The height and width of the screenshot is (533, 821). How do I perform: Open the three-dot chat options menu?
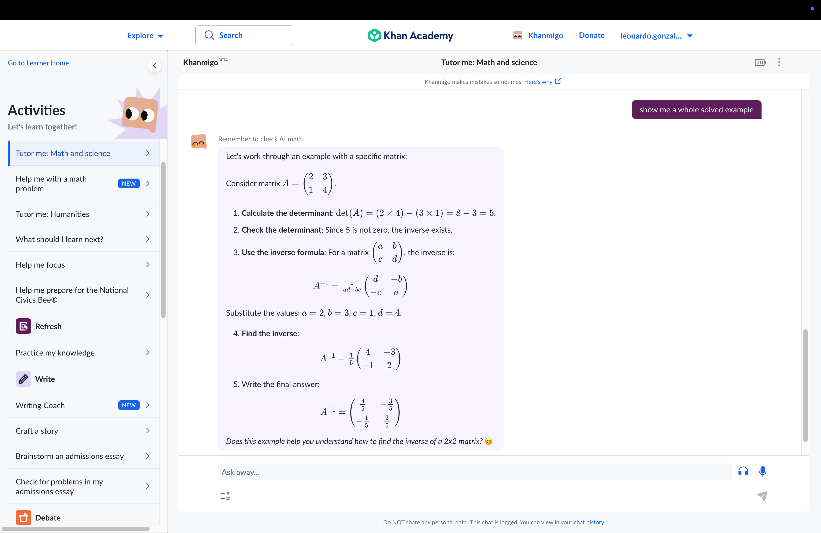[779, 62]
